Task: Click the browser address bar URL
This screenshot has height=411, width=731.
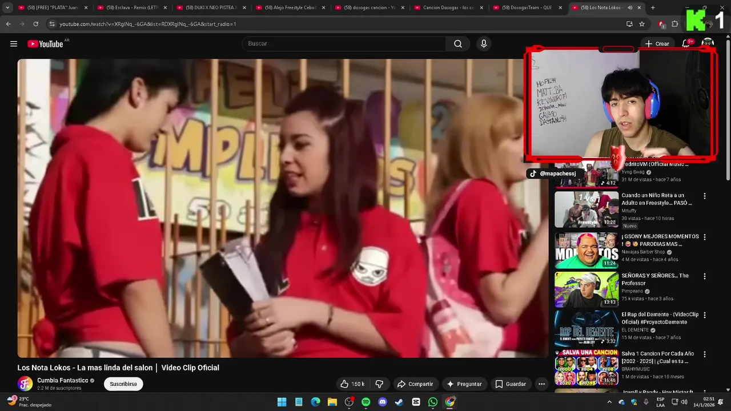Action: coord(147,24)
